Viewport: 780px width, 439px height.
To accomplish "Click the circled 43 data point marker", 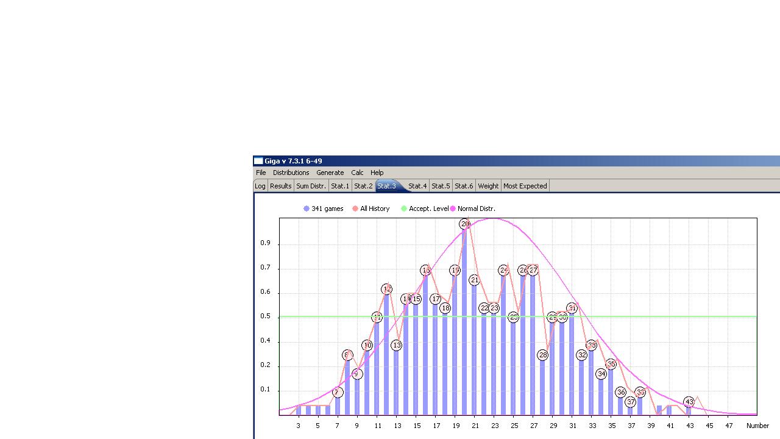I will click(x=689, y=402).
